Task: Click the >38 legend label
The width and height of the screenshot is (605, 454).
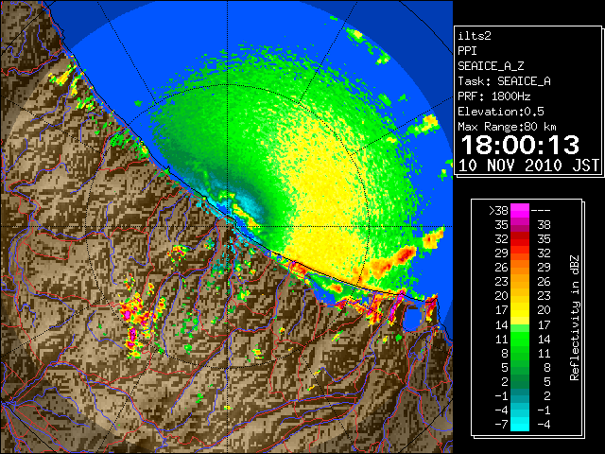Action: [498, 211]
